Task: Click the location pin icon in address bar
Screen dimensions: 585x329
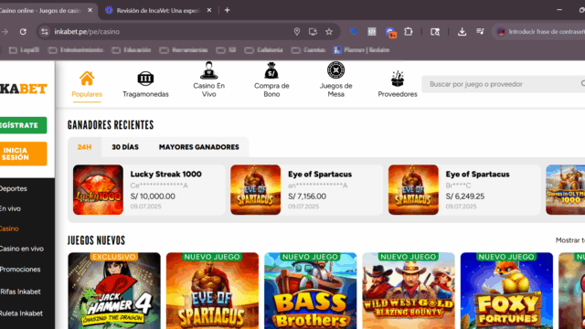Action: click(x=297, y=32)
